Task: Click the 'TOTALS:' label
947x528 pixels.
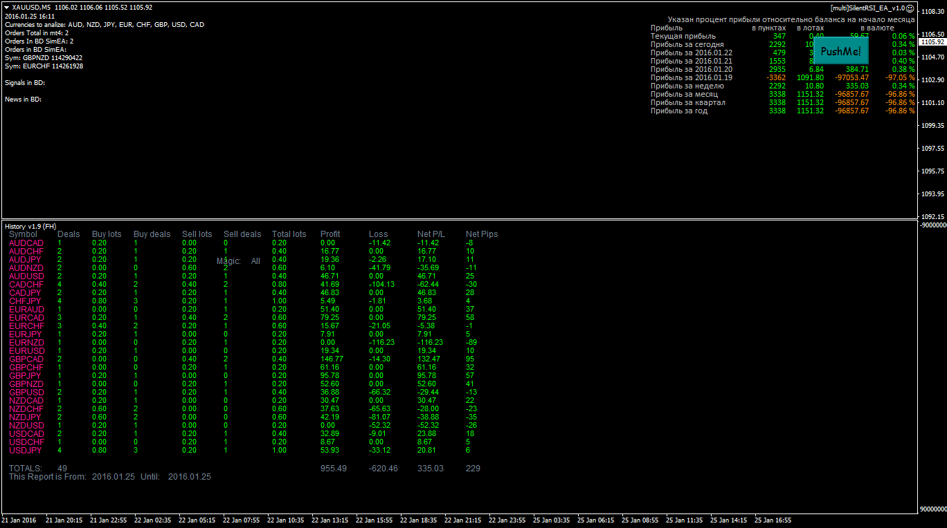Action: point(26,469)
